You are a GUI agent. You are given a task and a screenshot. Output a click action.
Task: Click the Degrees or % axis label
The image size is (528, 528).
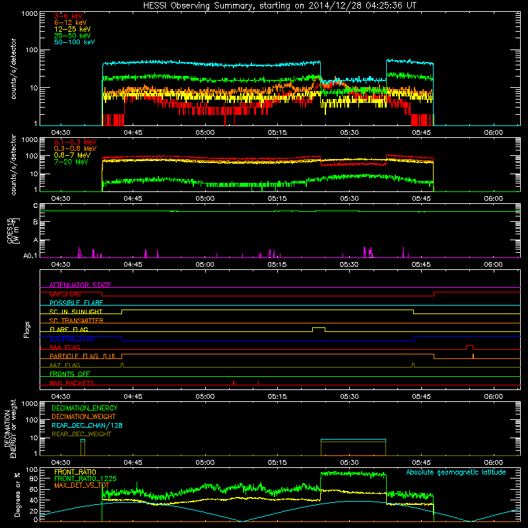[x=16, y=495]
